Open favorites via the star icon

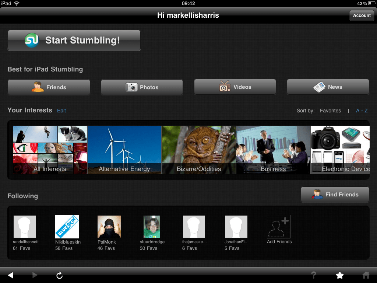click(x=339, y=275)
